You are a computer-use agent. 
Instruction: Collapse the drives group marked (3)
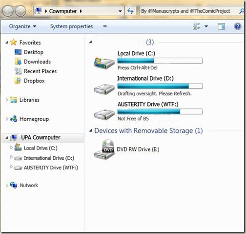[x=91, y=42]
